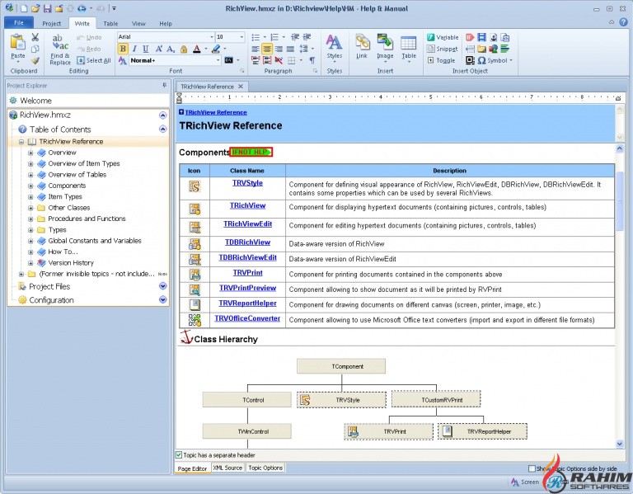The image size is (633, 494).
Task: Expand the Components tree node
Action: [30, 186]
